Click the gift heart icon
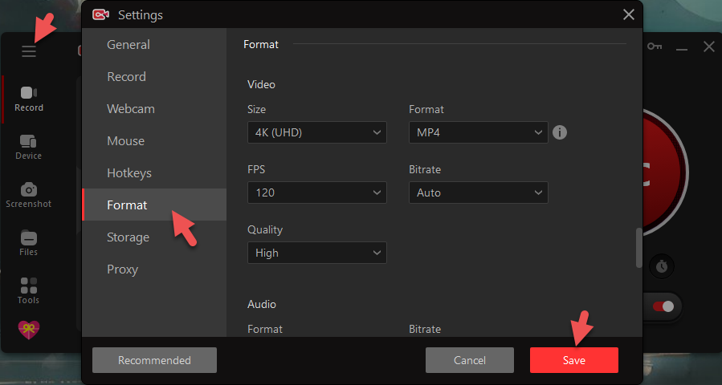This screenshot has width=722, height=385. 29,329
